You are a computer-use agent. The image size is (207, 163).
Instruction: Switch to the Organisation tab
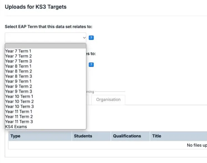(x=108, y=100)
